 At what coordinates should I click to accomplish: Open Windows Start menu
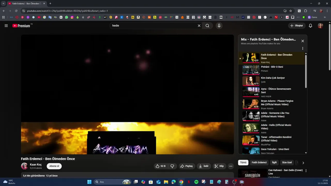pyautogui.click(x=89, y=182)
